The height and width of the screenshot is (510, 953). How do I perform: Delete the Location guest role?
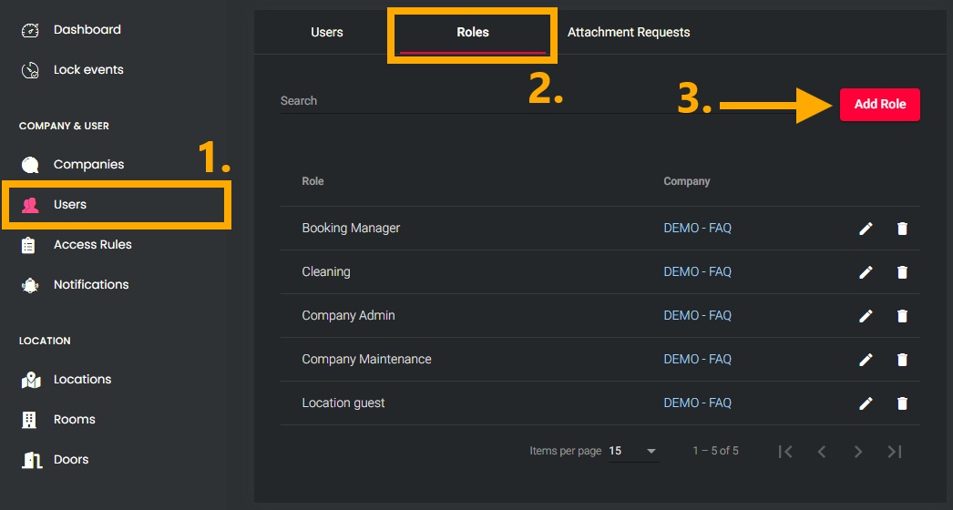tap(902, 403)
